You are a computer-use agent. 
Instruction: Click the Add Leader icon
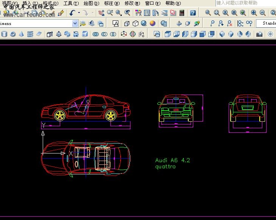221,23
